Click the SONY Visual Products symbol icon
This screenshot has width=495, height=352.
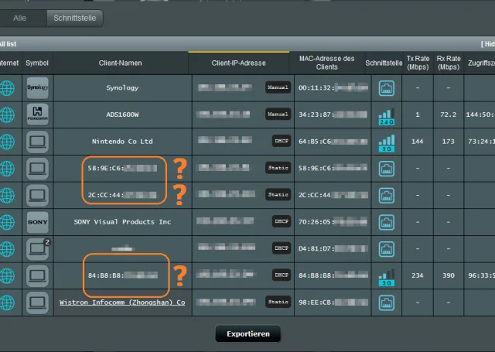pyautogui.click(x=37, y=221)
